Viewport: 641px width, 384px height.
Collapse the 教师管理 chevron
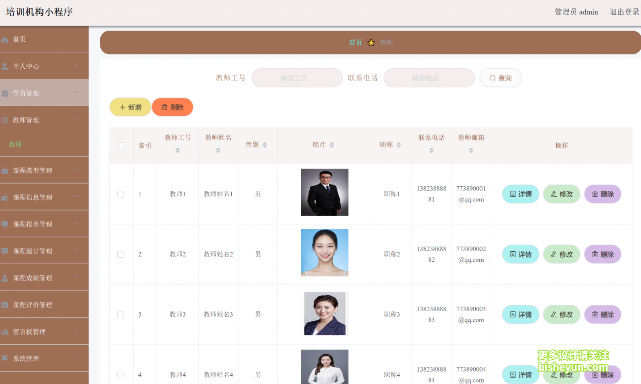point(76,119)
